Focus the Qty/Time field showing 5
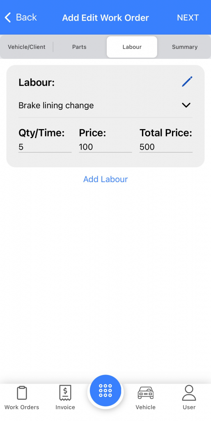 coord(45,147)
